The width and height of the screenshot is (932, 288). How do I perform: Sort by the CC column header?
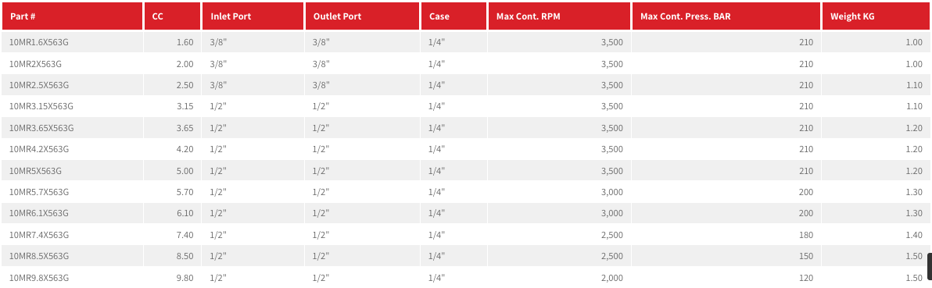coord(173,16)
